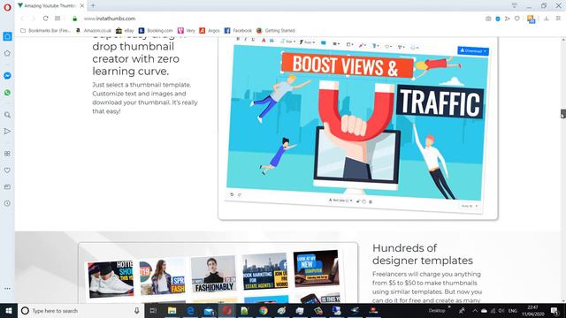This screenshot has height=318, width=566.
Task: Open a new tab with the plus button
Action: pos(93,5)
